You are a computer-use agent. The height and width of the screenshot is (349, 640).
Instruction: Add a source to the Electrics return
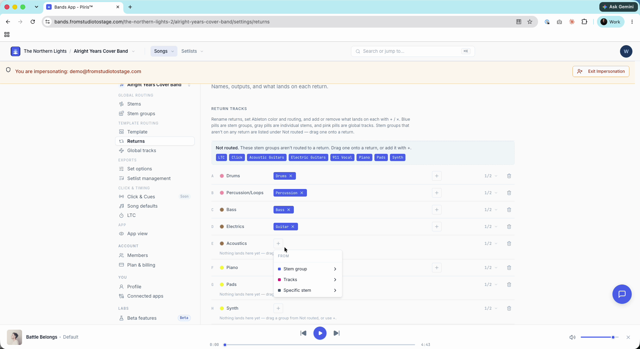click(x=437, y=227)
